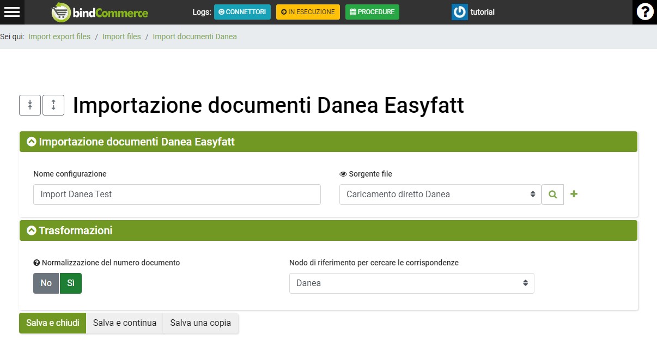This screenshot has height=346, width=657.
Task: Set Normalizzazione del numero documento to No
Action: (45, 283)
